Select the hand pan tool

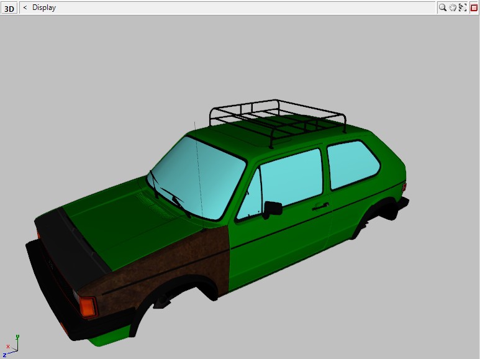pyautogui.click(x=453, y=7)
